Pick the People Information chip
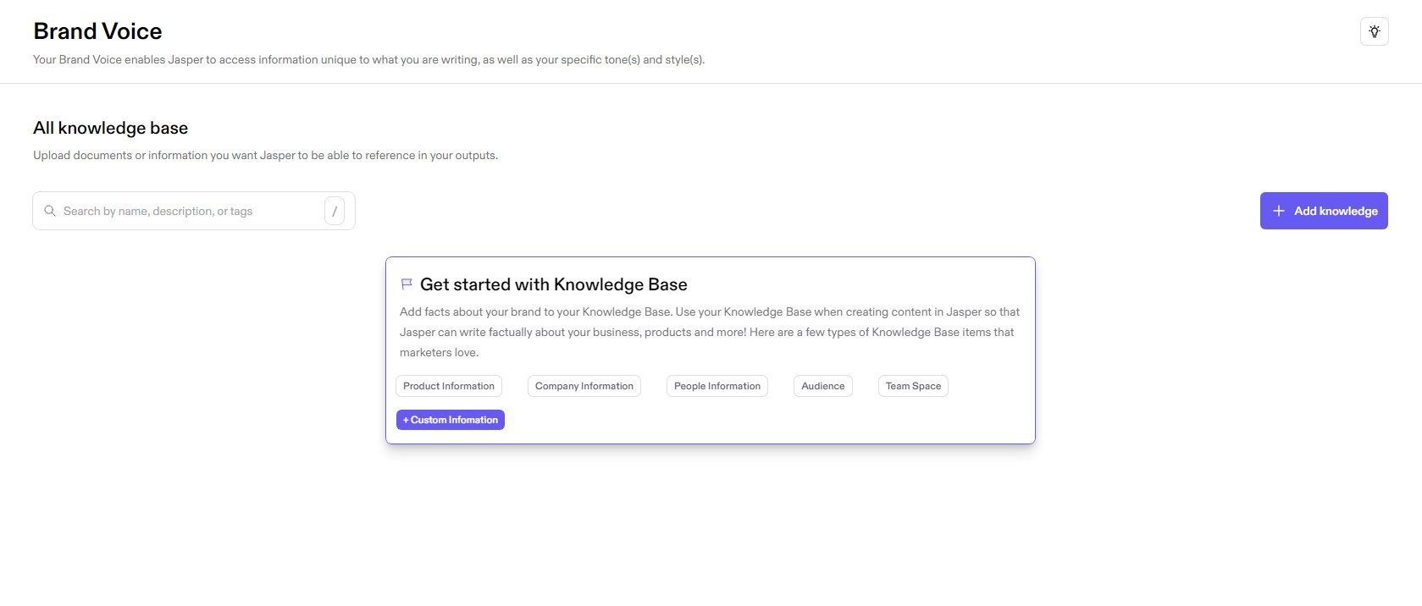The image size is (1422, 606). coord(717,386)
